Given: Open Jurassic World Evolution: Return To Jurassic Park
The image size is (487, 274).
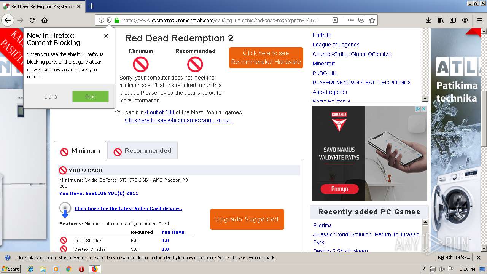Looking at the screenshot, I should click(x=366, y=238).
